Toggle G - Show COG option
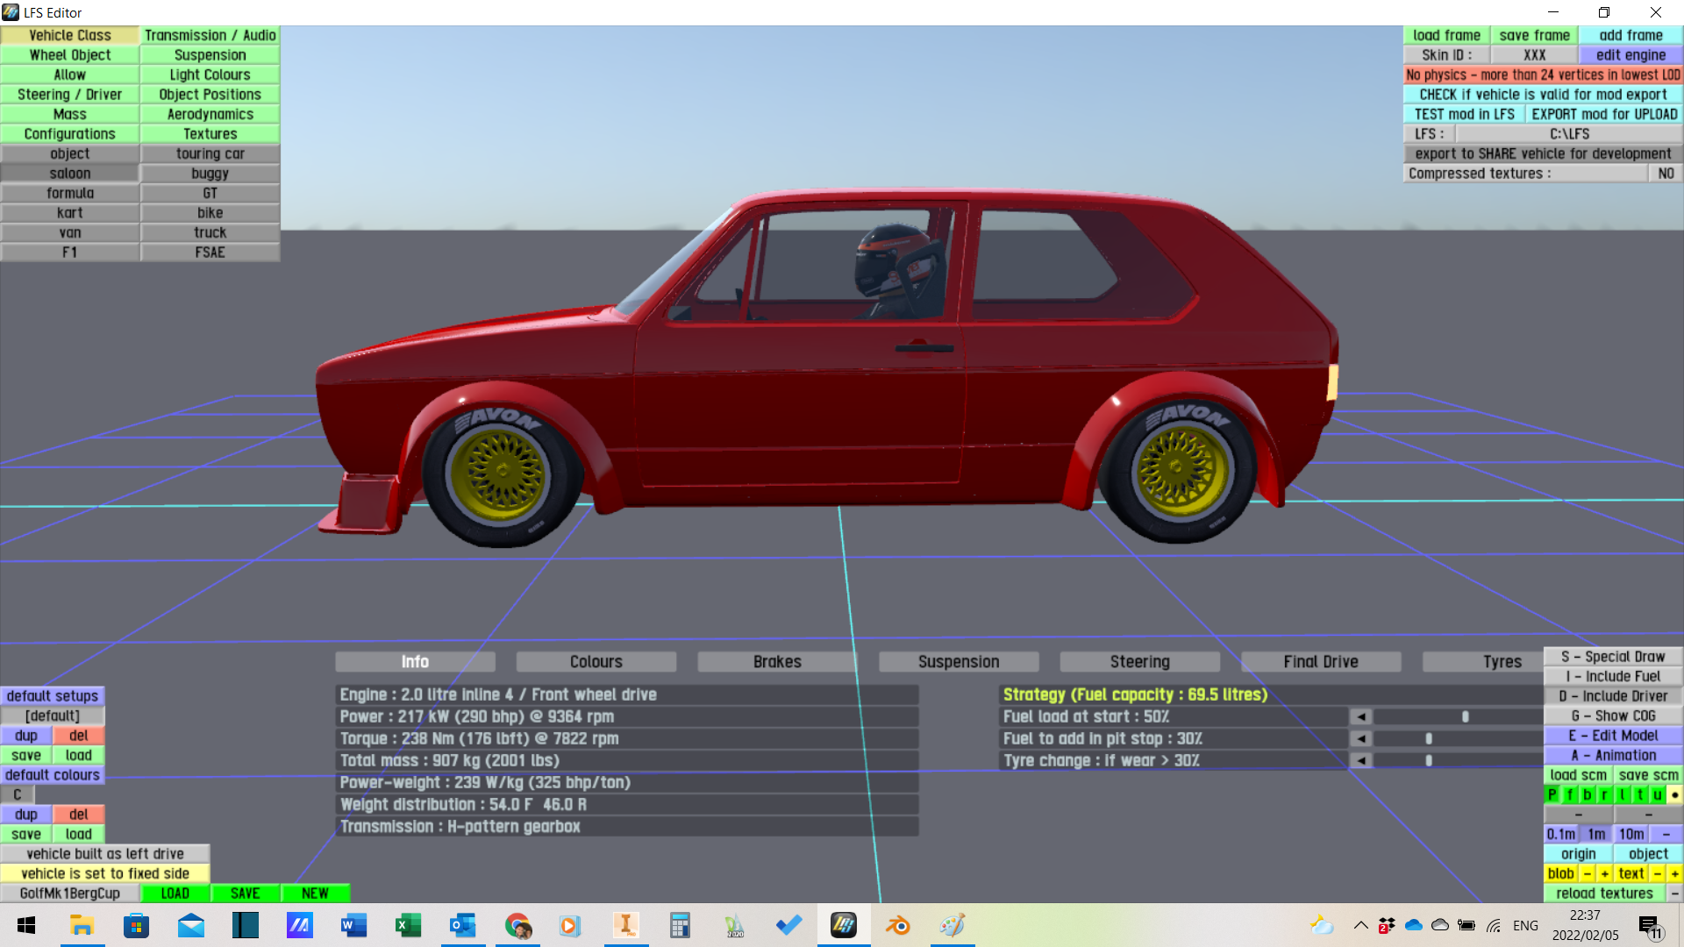 [x=1612, y=716]
